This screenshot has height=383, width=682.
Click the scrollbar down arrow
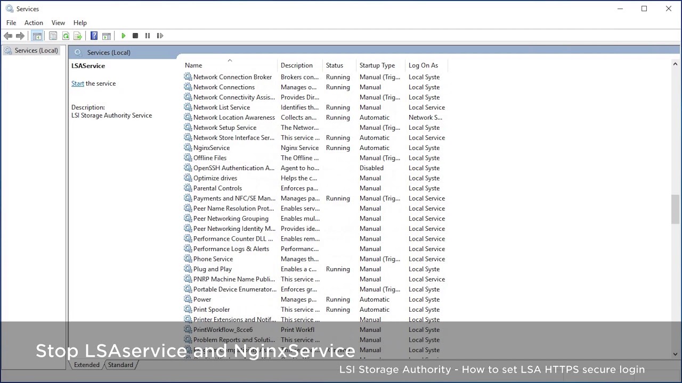click(676, 354)
